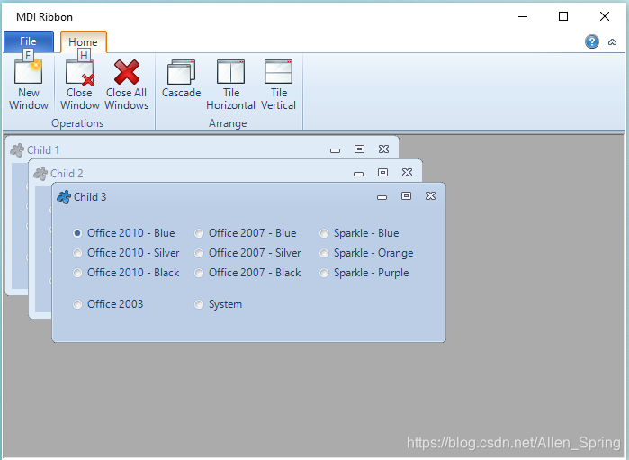The image size is (629, 460).
Task: Pick the Office 2003 theme option
Action: tap(108, 304)
